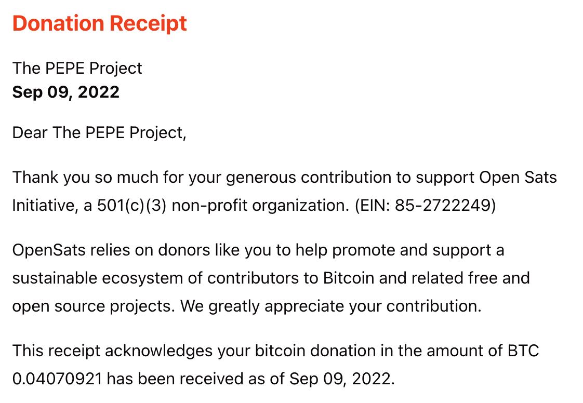Click the "501(c)(3)" text
Screen dimensions: 583x403
click(x=132, y=206)
